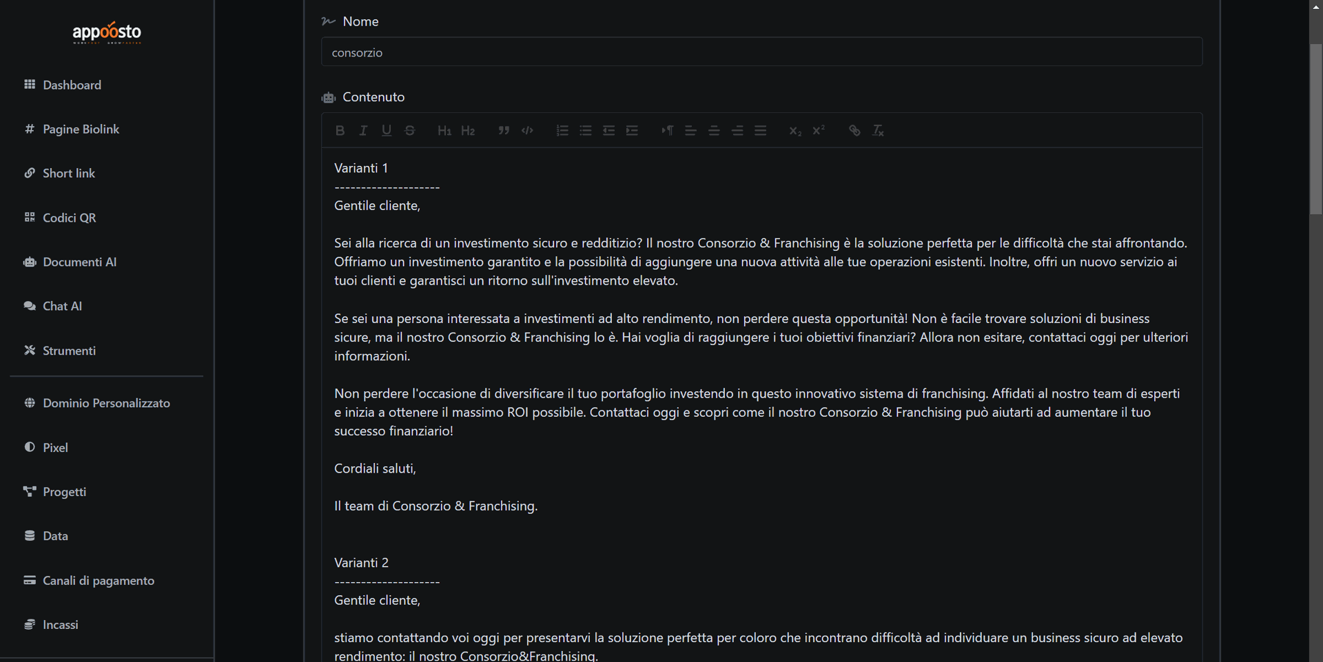Screen dimensions: 1323x662
Task: Insert a code block
Action: pyautogui.click(x=527, y=131)
